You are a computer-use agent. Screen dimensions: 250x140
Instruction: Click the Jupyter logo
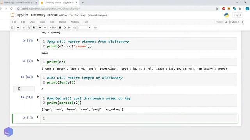[19, 15]
